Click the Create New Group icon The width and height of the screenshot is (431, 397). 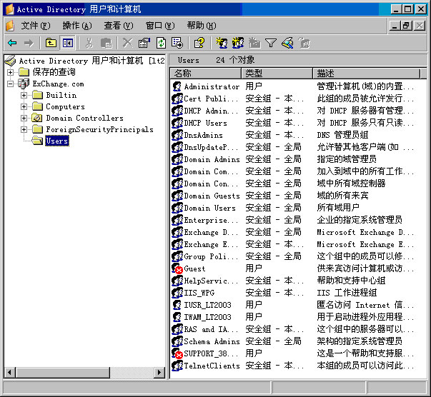point(238,43)
